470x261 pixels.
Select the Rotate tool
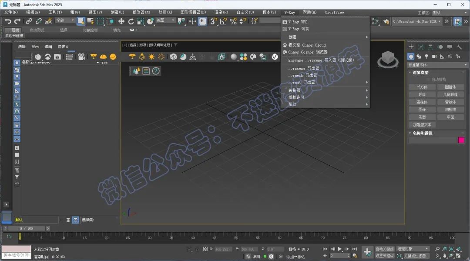(x=131, y=21)
